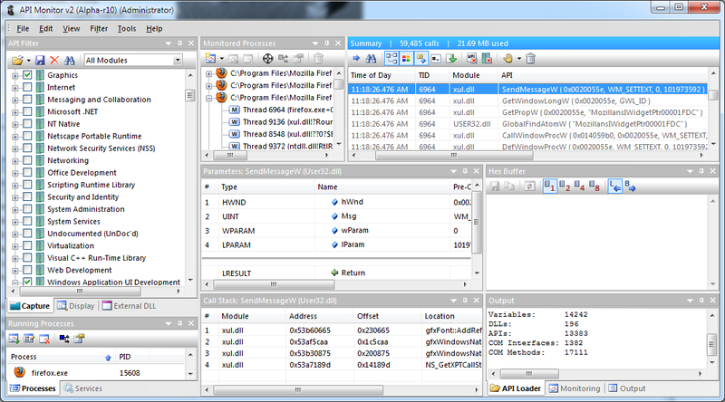Switch to the External DLL tab
This screenshot has height=402, width=725.
129,306
